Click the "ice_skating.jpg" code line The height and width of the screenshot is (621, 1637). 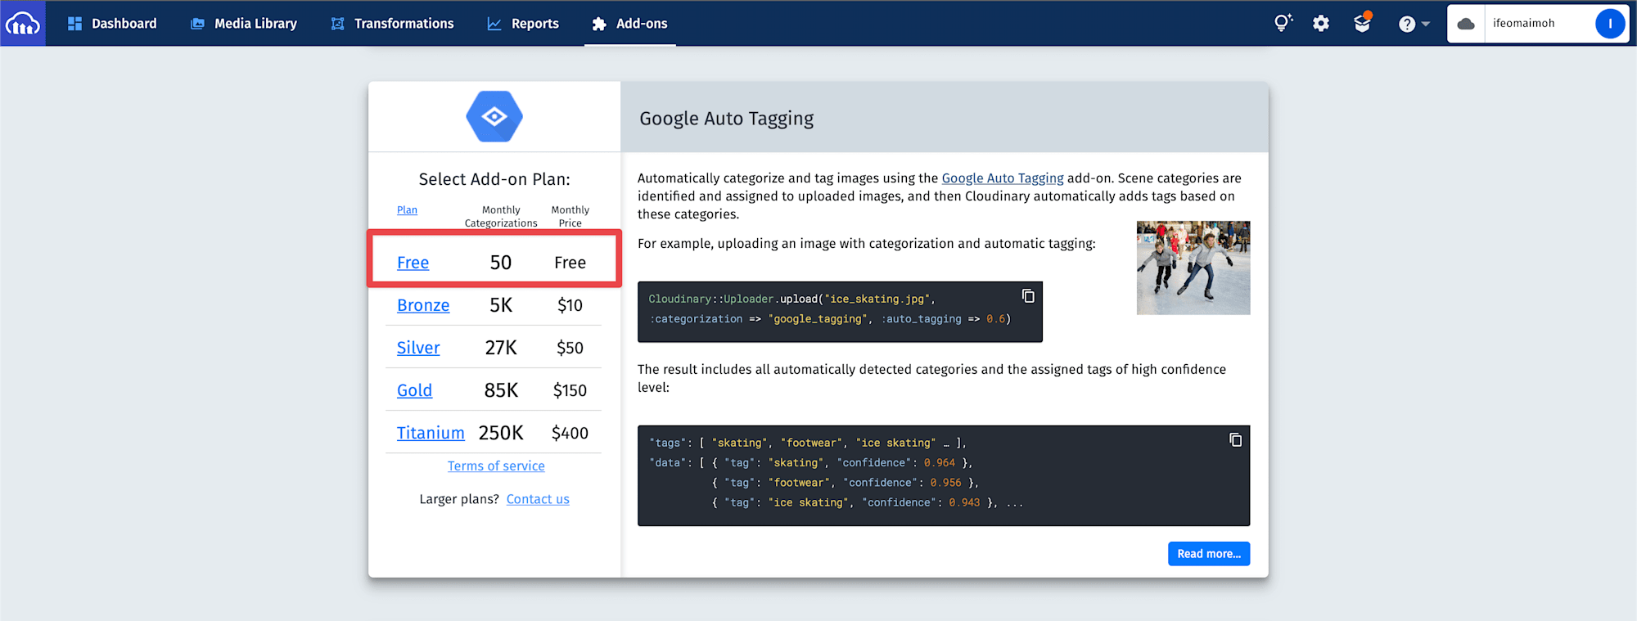coord(791,299)
